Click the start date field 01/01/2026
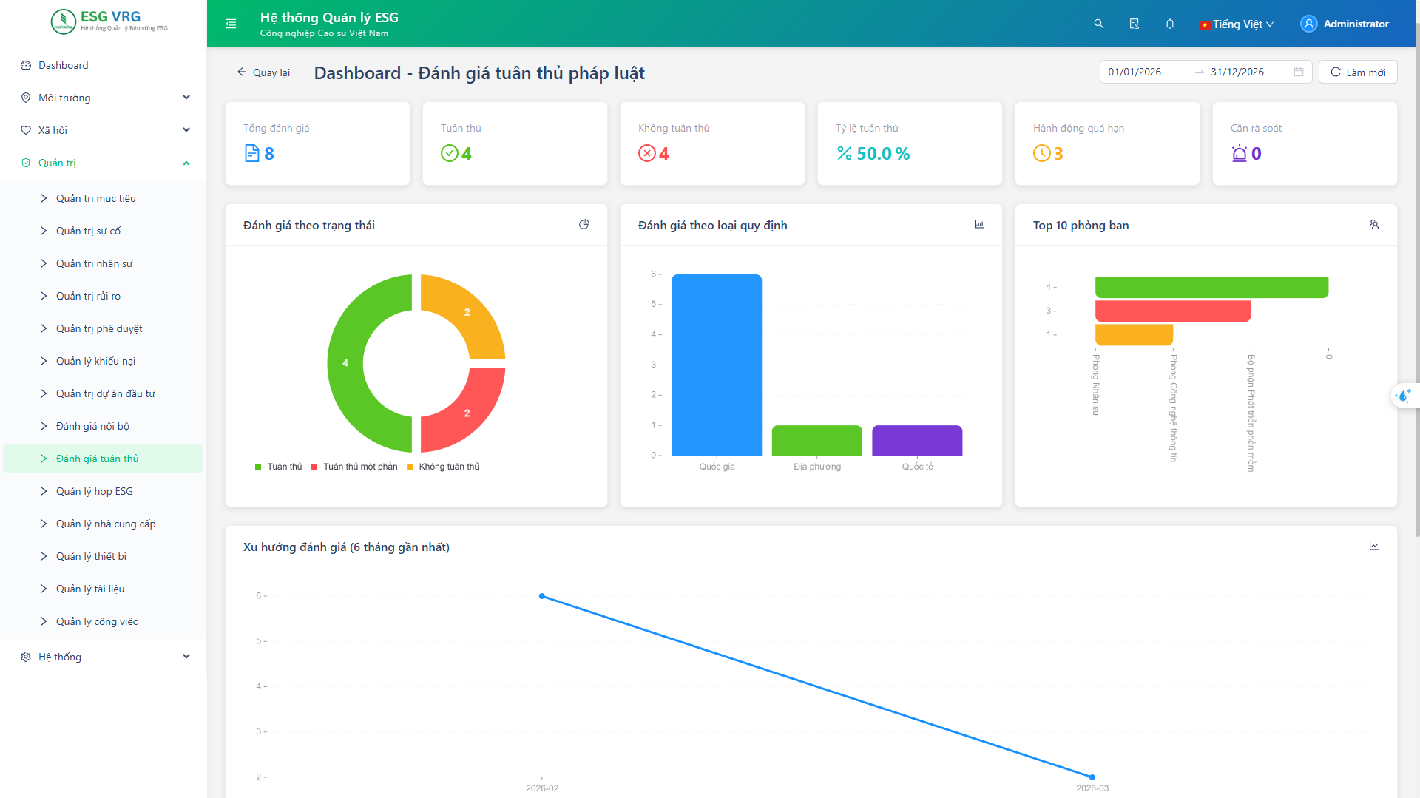The image size is (1420, 798). (1146, 72)
